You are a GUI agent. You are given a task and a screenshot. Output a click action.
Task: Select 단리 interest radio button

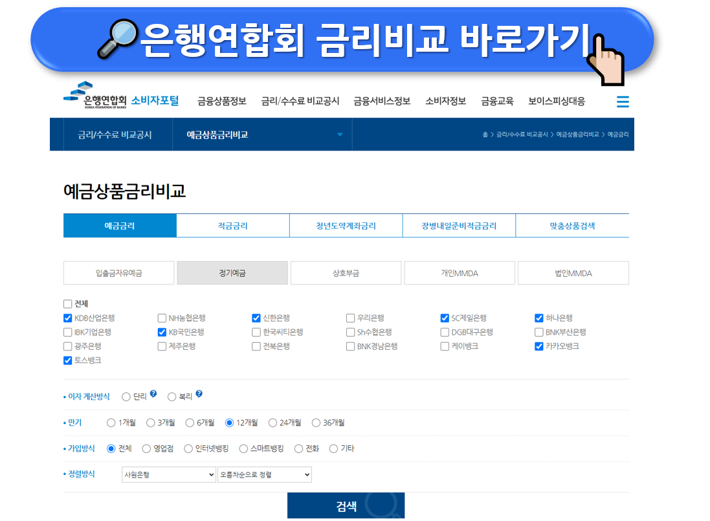click(126, 397)
